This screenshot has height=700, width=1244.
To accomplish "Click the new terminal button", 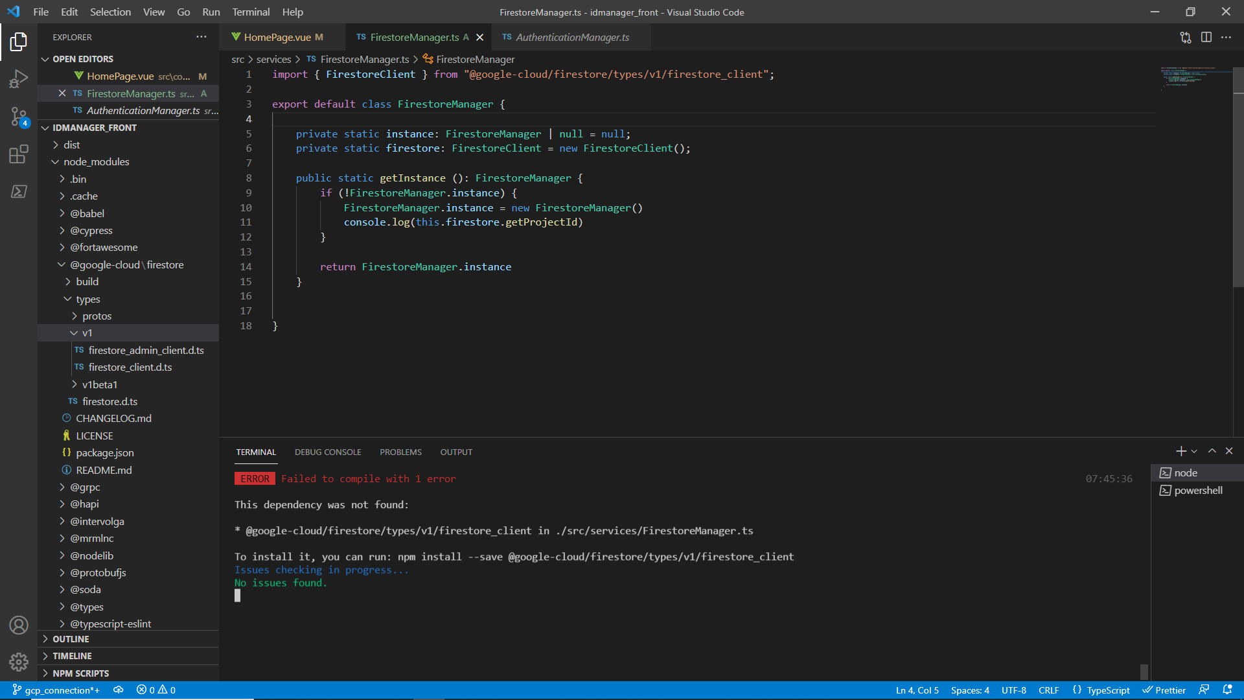I will click(1182, 451).
